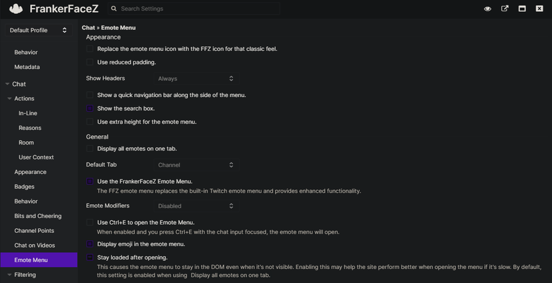
Task: Open the Emote Modifiers dropdown
Action: pyautogui.click(x=195, y=206)
